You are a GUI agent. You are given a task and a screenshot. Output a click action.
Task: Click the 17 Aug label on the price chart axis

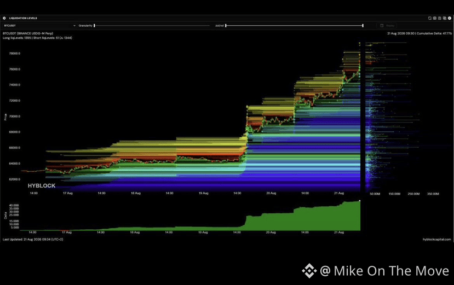click(68, 193)
